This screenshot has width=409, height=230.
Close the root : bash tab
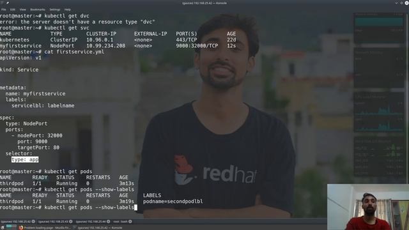(x=130, y=222)
